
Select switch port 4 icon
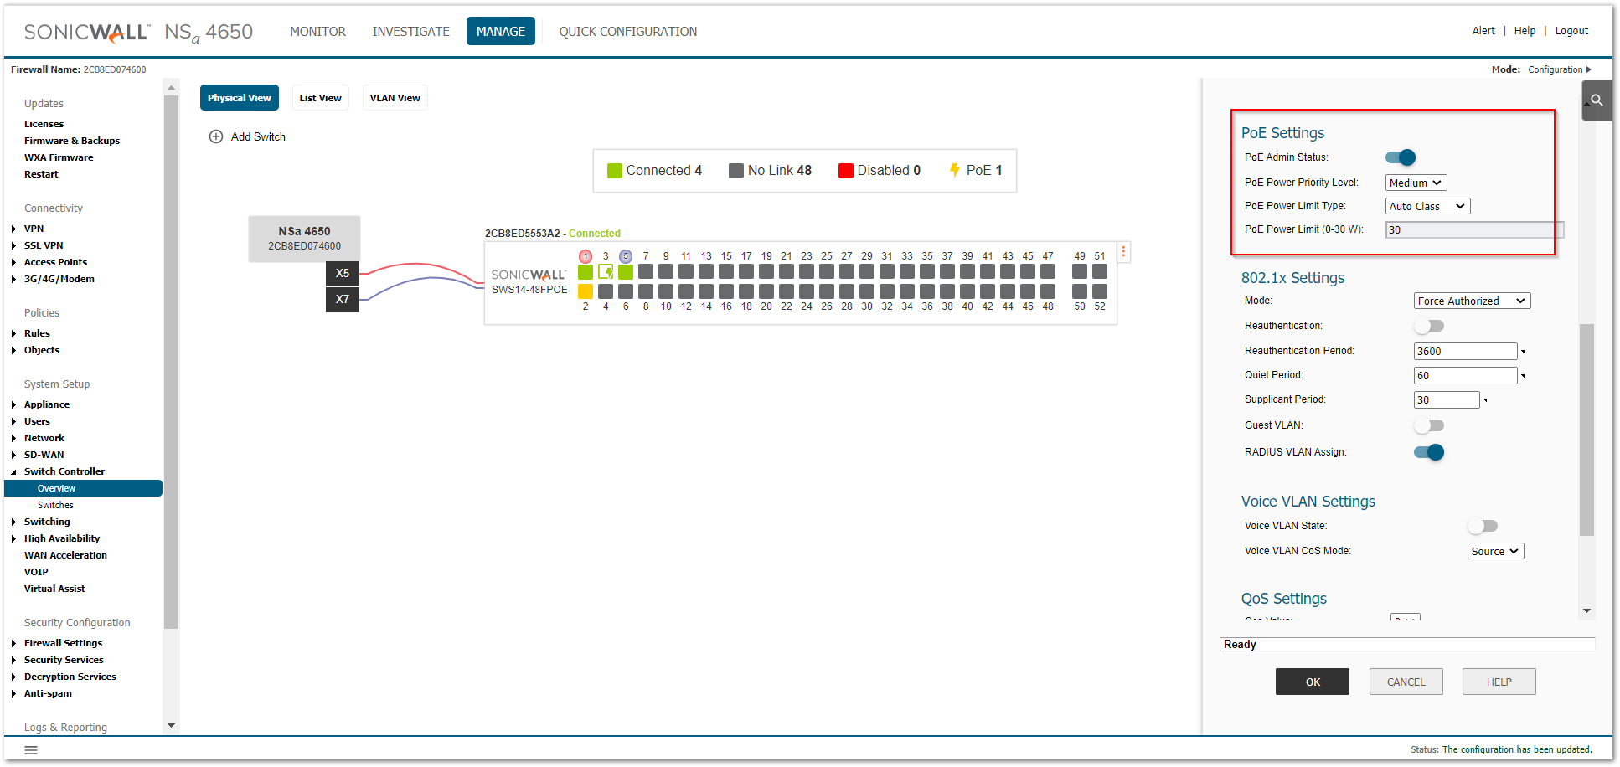(606, 291)
